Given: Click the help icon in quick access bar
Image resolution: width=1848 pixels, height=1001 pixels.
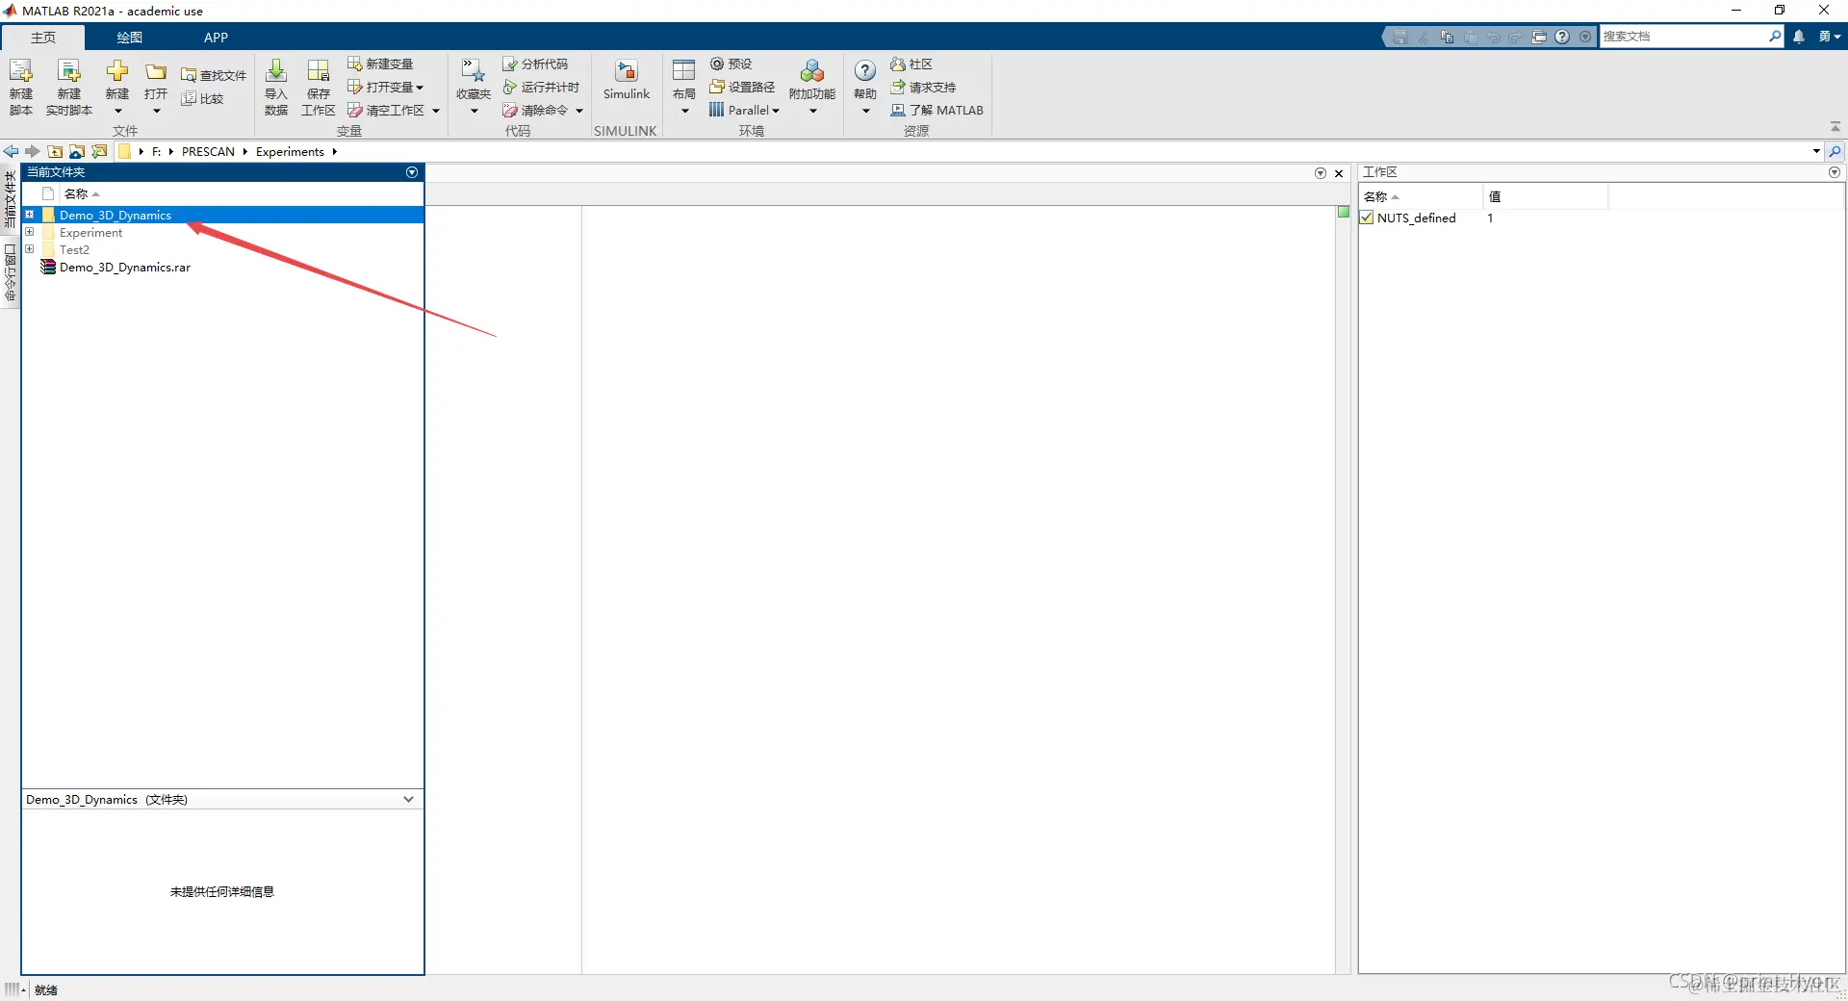Looking at the screenshot, I should click(1562, 37).
